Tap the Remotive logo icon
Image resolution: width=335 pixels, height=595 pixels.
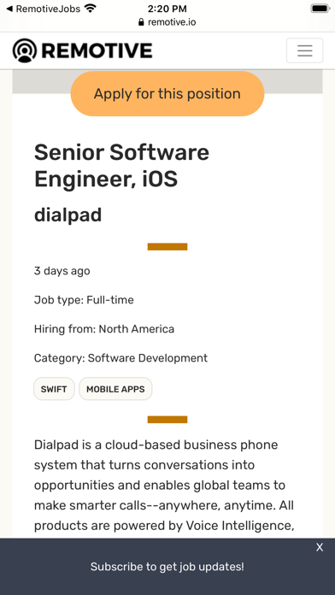tap(25, 50)
